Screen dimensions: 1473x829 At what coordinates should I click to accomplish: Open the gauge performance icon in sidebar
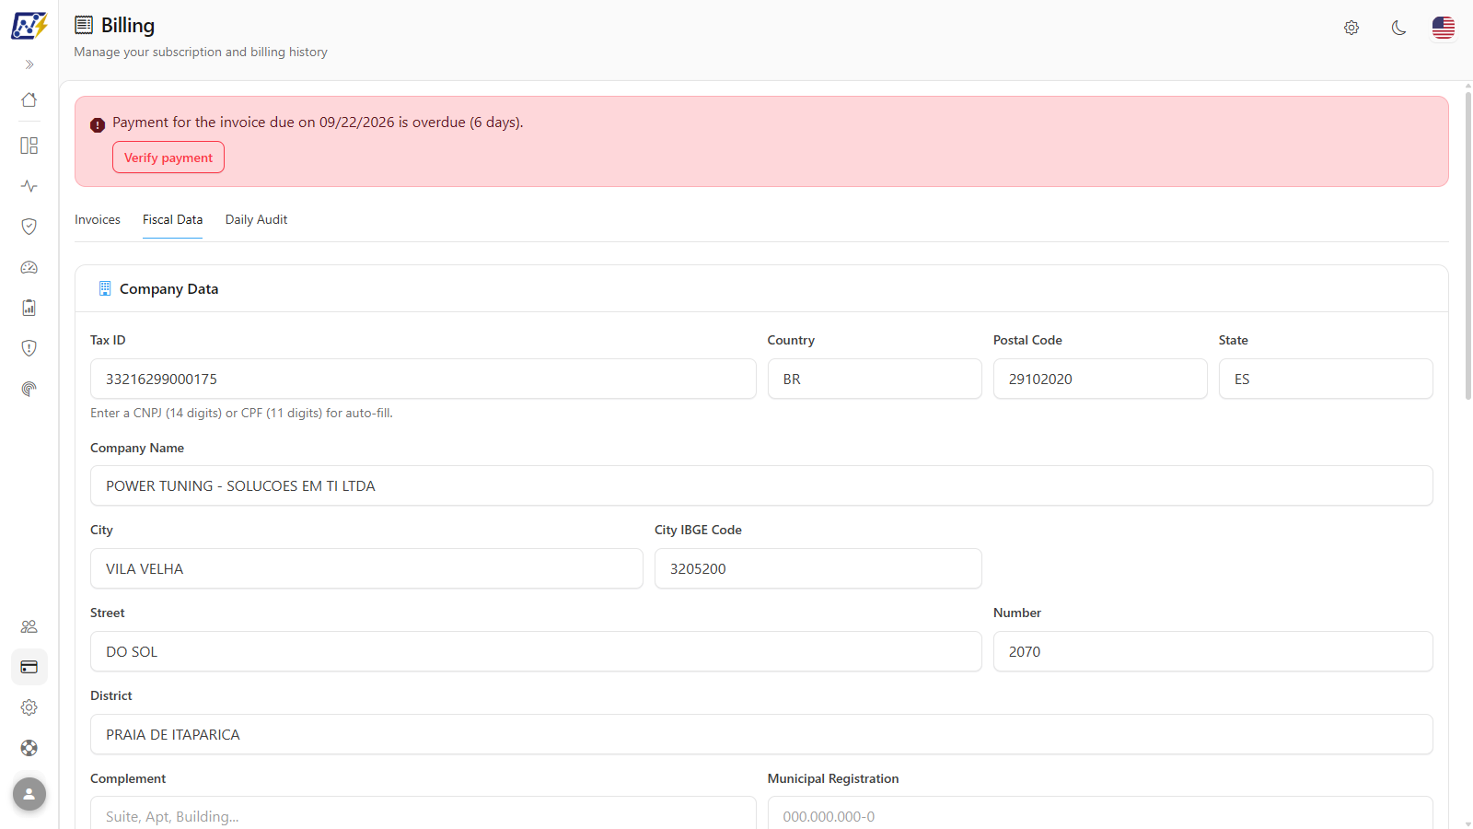[29, 267]
